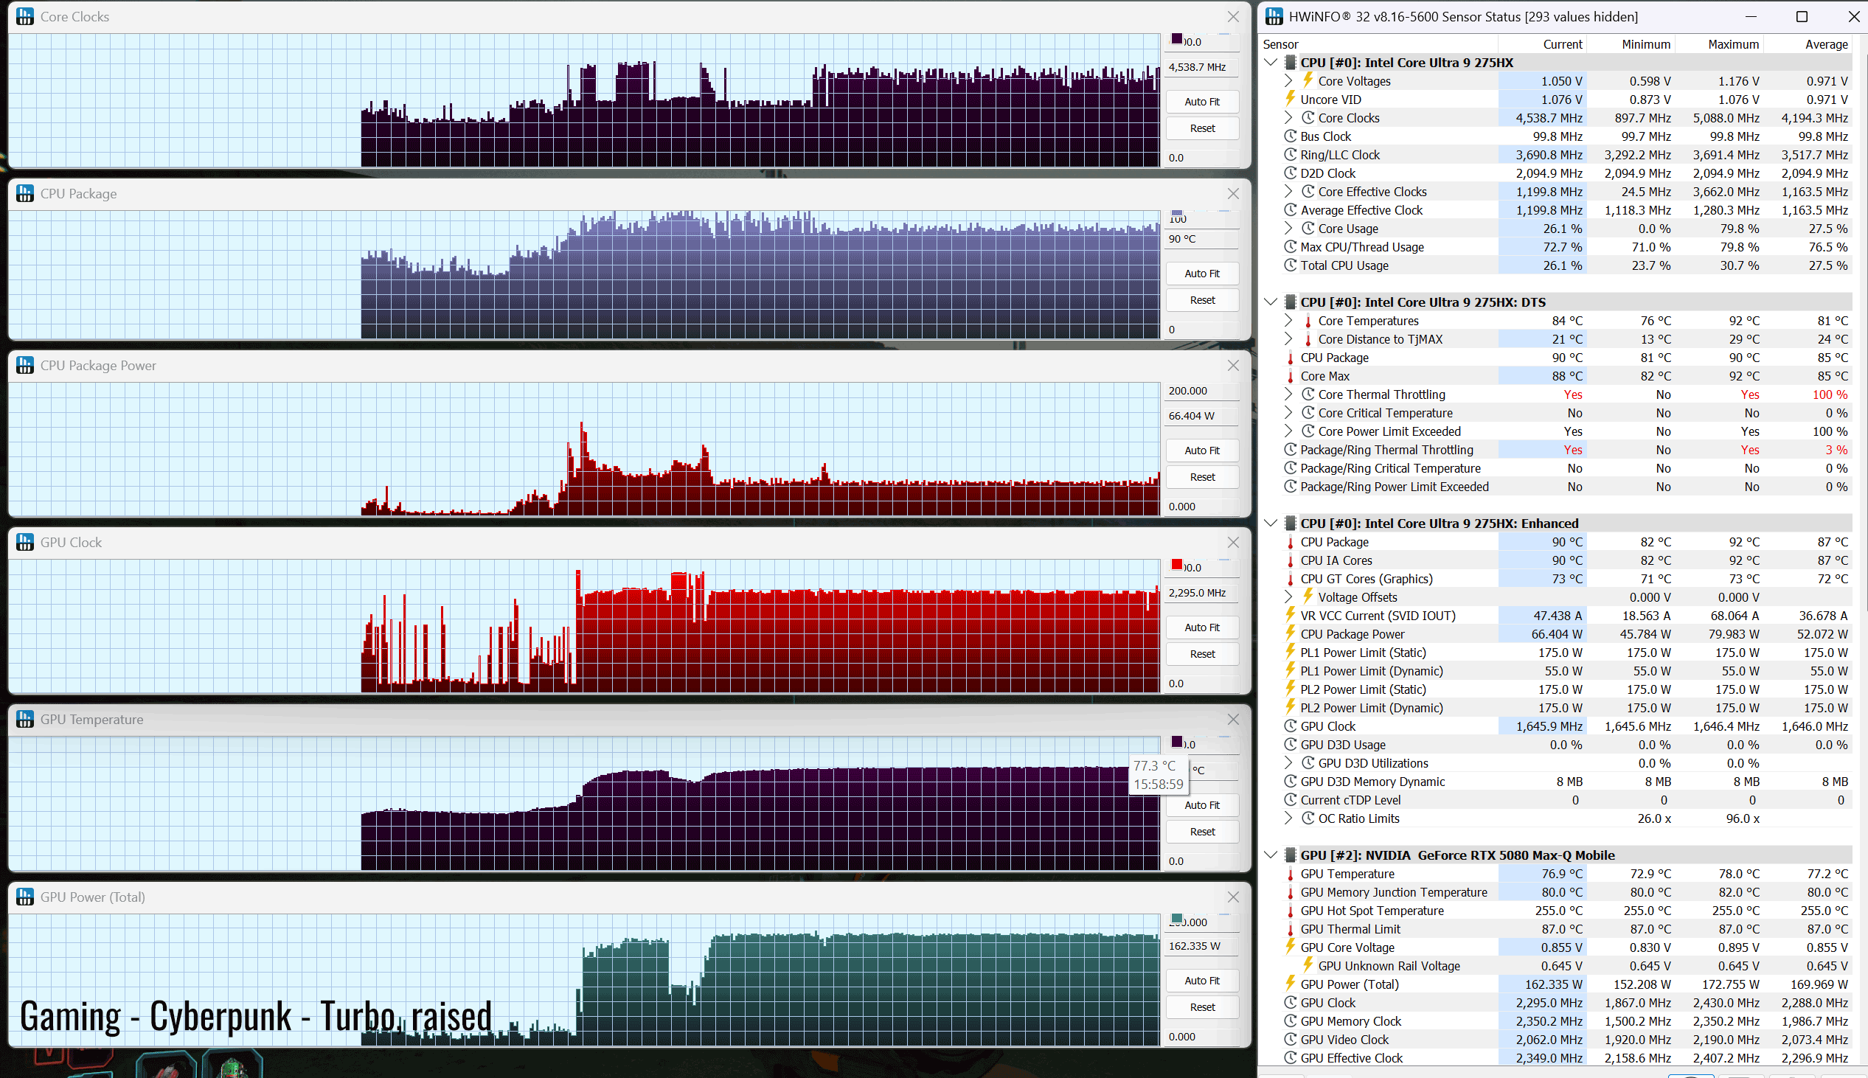This screenshot has width=1868, height=1078.
Task: Expand the Core Temperatures row
Action: click(1289, 321)
